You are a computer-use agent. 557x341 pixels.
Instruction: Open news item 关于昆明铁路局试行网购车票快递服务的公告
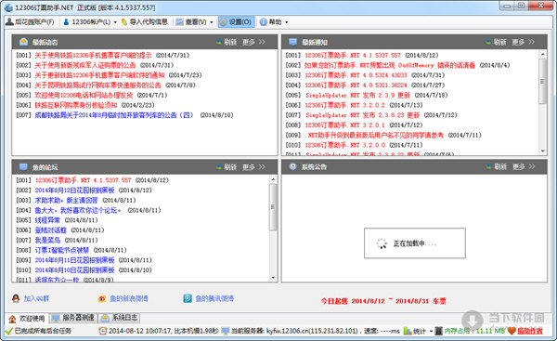[x=97, y=85]
